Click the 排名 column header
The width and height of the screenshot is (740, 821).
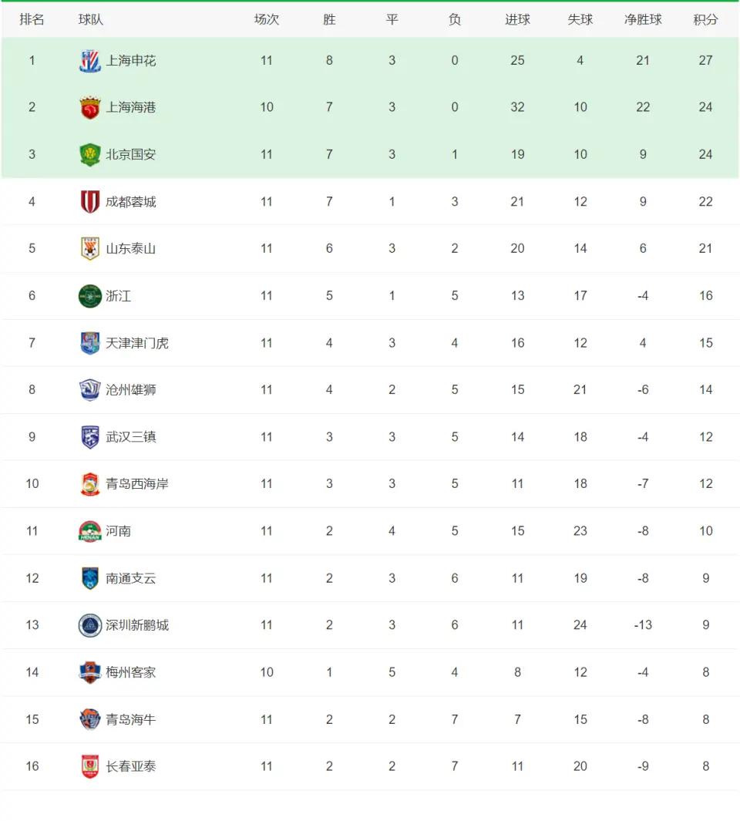[x=32, y=20]
